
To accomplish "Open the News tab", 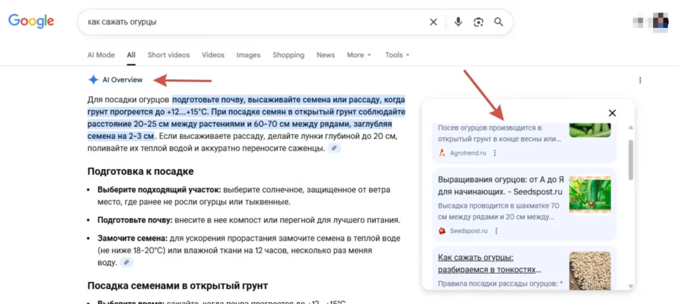I will click(326, 55).
